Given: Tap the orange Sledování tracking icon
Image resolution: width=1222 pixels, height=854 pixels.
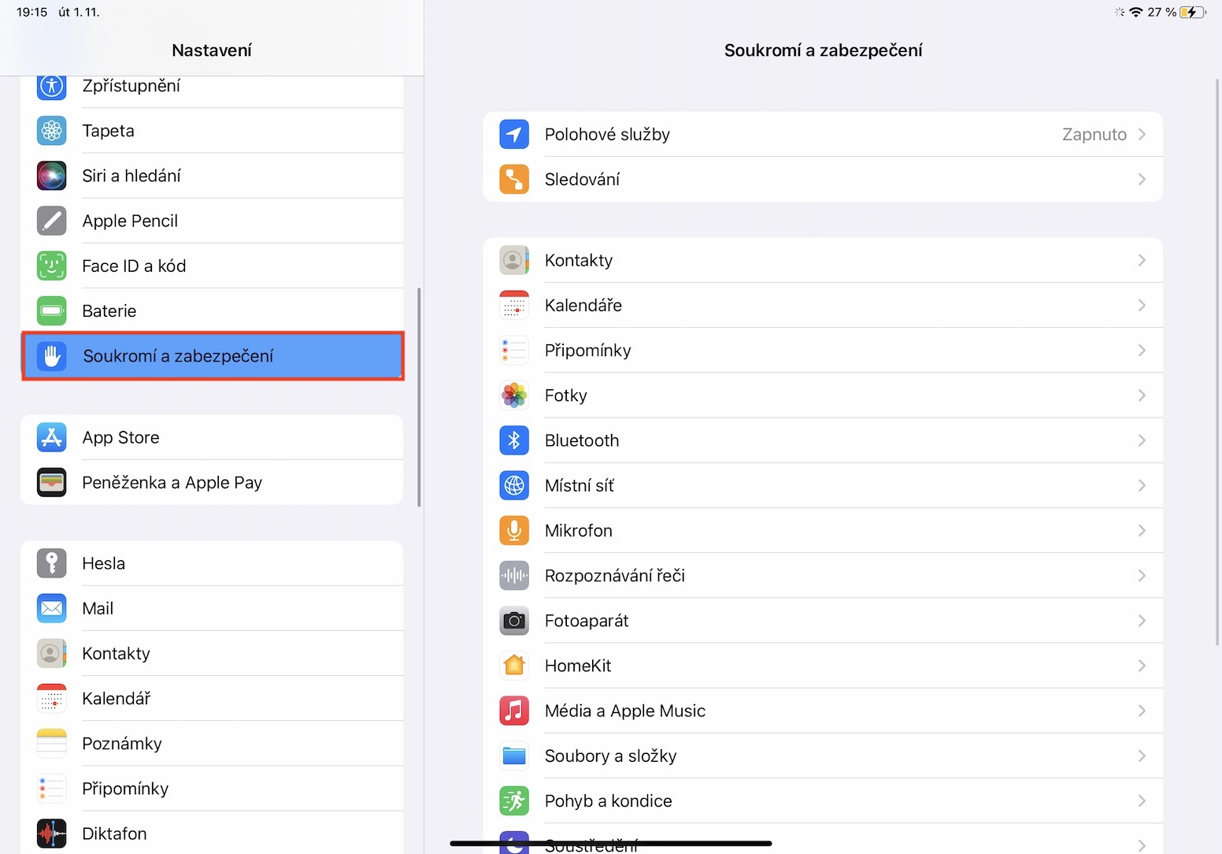Looking at the screenshot, I should [x=514, y=180].
